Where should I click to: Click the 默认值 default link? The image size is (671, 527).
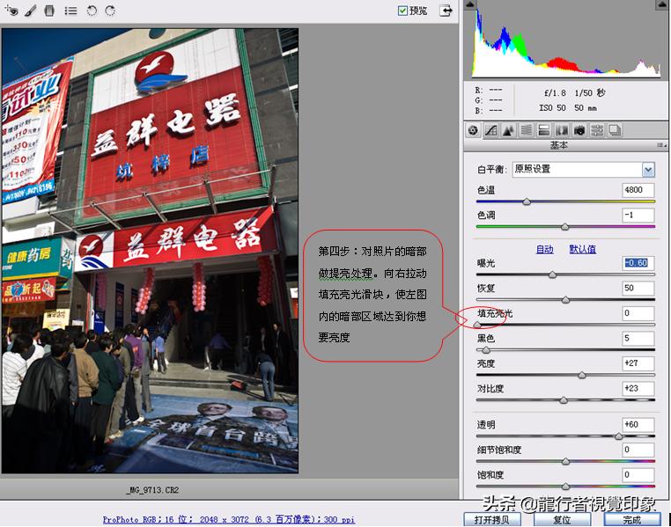coord(582,249)
